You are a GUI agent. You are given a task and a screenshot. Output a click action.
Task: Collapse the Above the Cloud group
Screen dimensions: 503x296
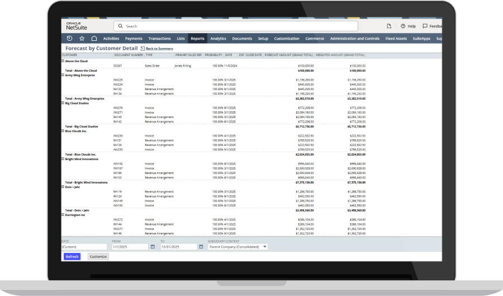(x=63, y=60)
